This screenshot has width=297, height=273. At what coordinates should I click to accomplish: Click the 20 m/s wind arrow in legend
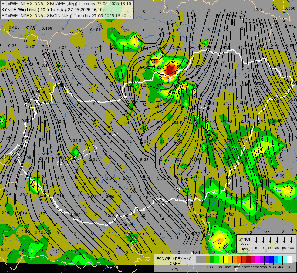(x=270, y=240)
